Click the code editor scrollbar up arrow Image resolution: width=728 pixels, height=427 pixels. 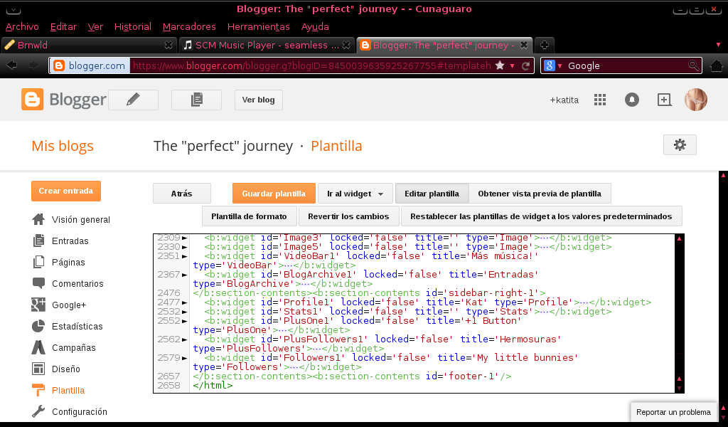pos(679,238)
